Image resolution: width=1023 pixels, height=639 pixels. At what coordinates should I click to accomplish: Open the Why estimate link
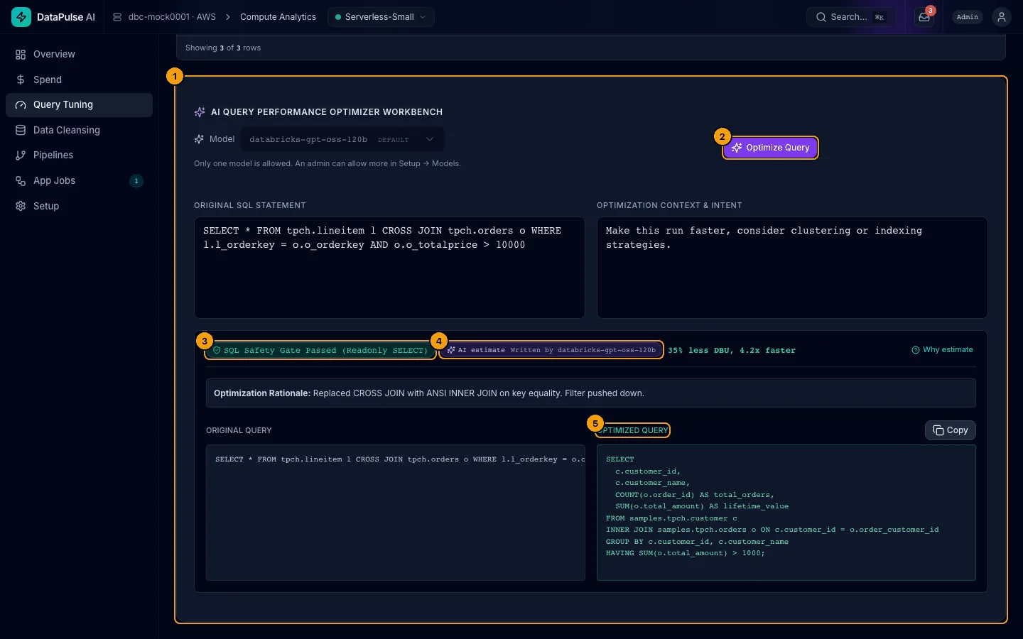pyautogui.click(x=942, y=349)
